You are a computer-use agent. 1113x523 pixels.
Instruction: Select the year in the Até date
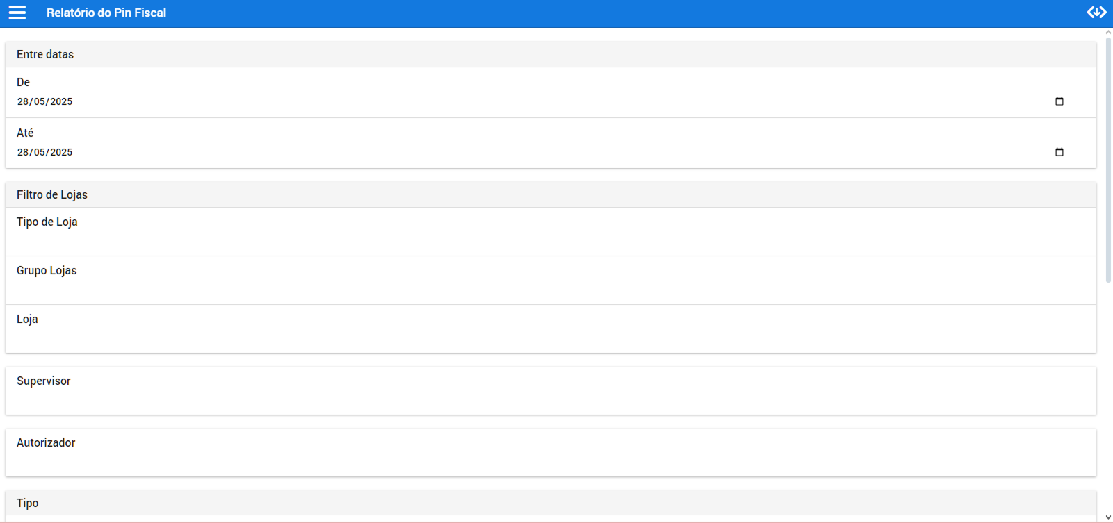coord(60,152)
